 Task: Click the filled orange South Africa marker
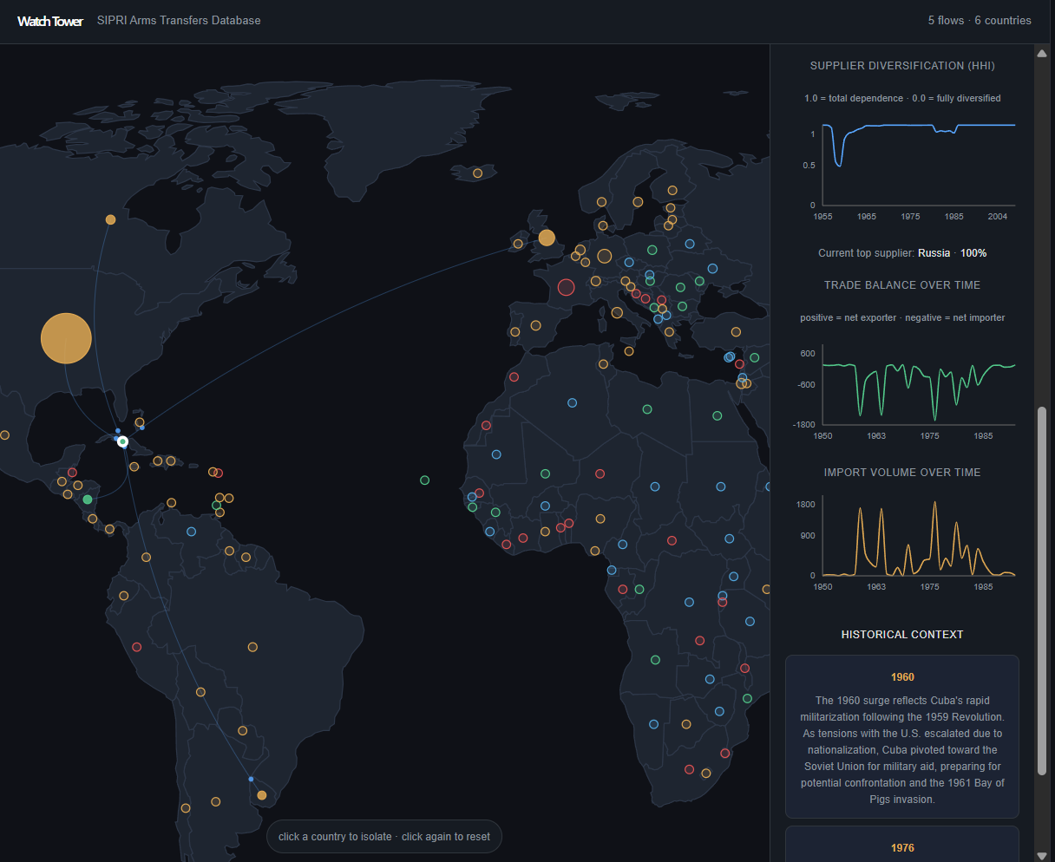coord(706,774)
